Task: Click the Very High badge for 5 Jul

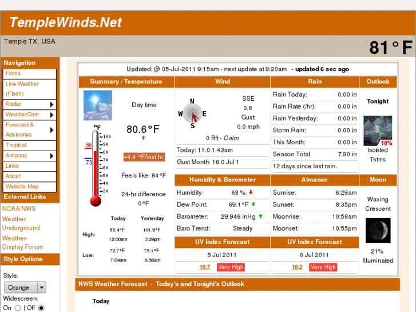Action: 231,267
